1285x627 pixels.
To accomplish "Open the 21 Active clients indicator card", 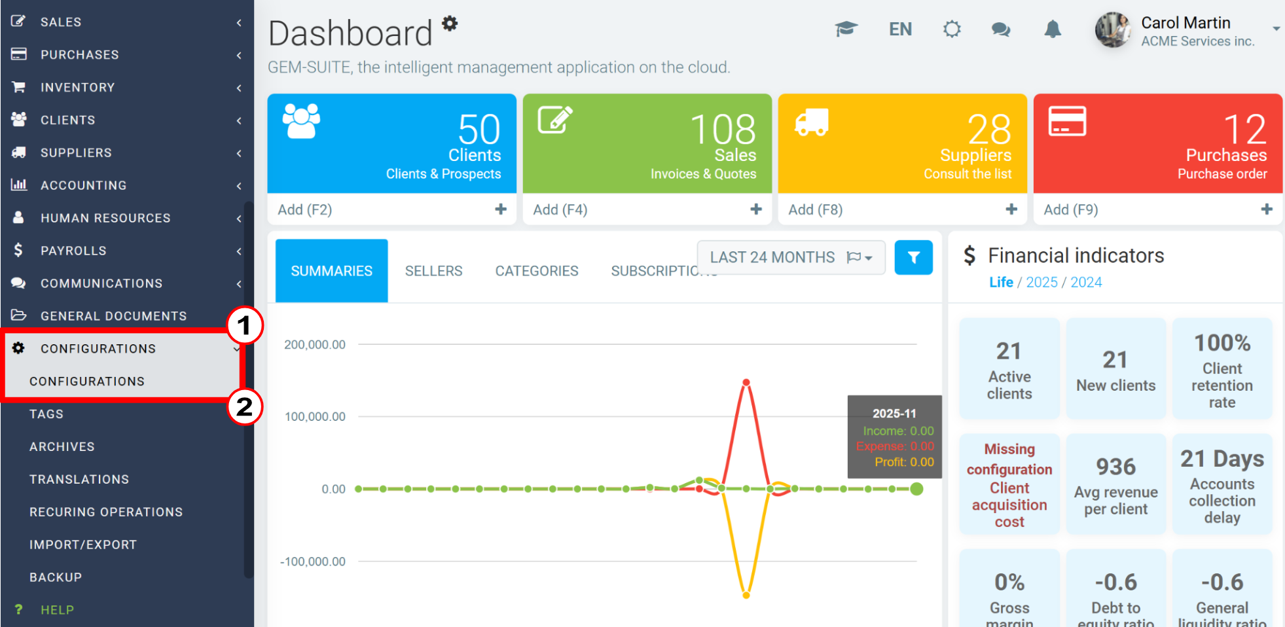I will pyautogui.click(x=1009, y=368).
